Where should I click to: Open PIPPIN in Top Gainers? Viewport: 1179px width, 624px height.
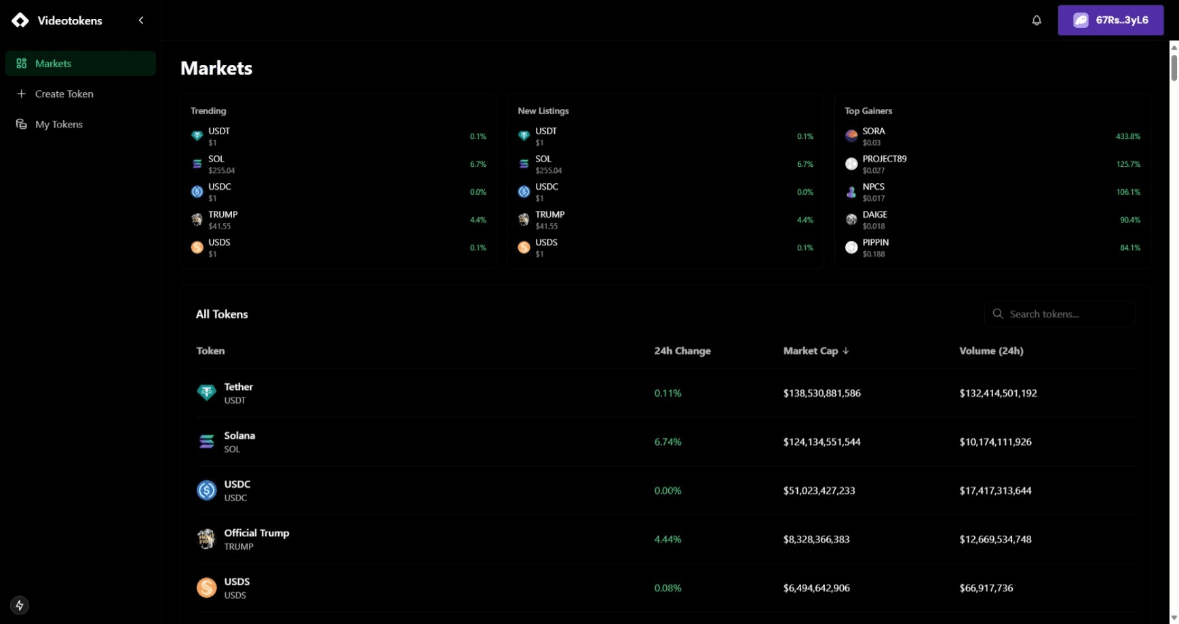(x=992, y=248)
